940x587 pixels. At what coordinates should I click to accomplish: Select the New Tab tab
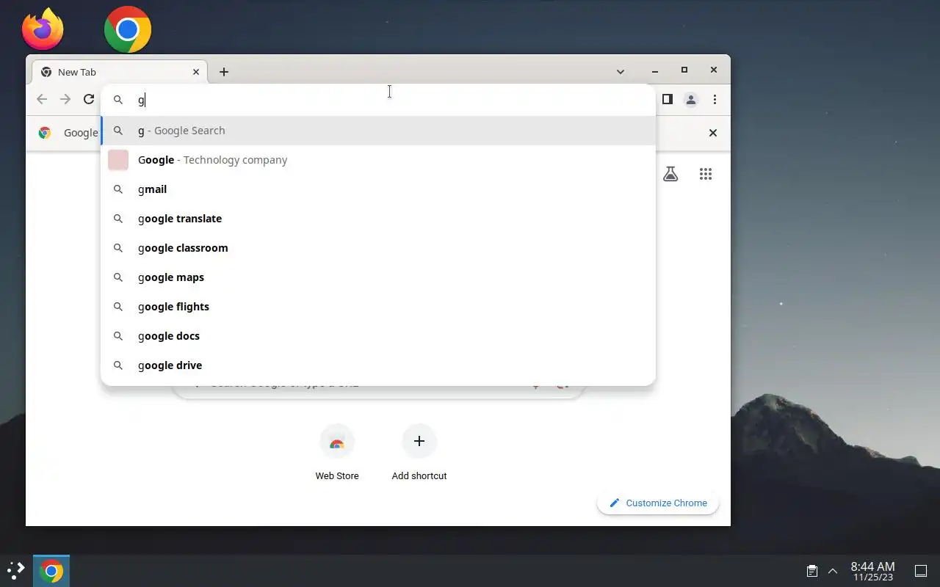pos(120,72)
